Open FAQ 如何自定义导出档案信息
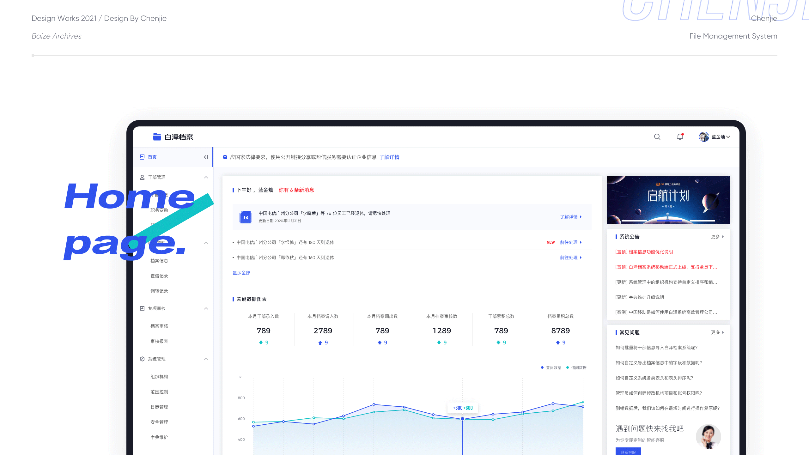Screen dimensions: 809x455 coord(659,363)
